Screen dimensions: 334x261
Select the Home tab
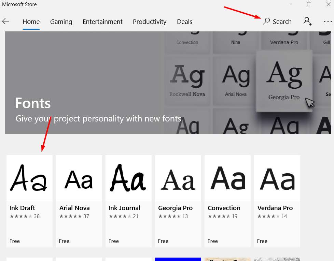pyautogui.click(x=31, y=21)
